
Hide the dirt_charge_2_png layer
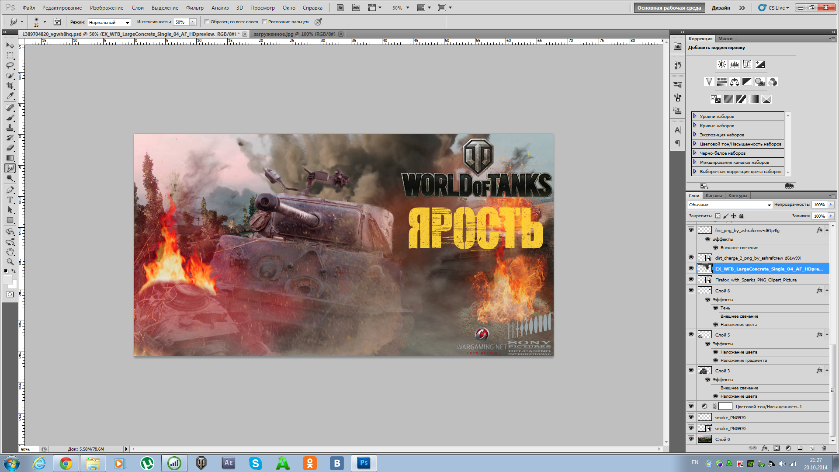click(691, 257)
